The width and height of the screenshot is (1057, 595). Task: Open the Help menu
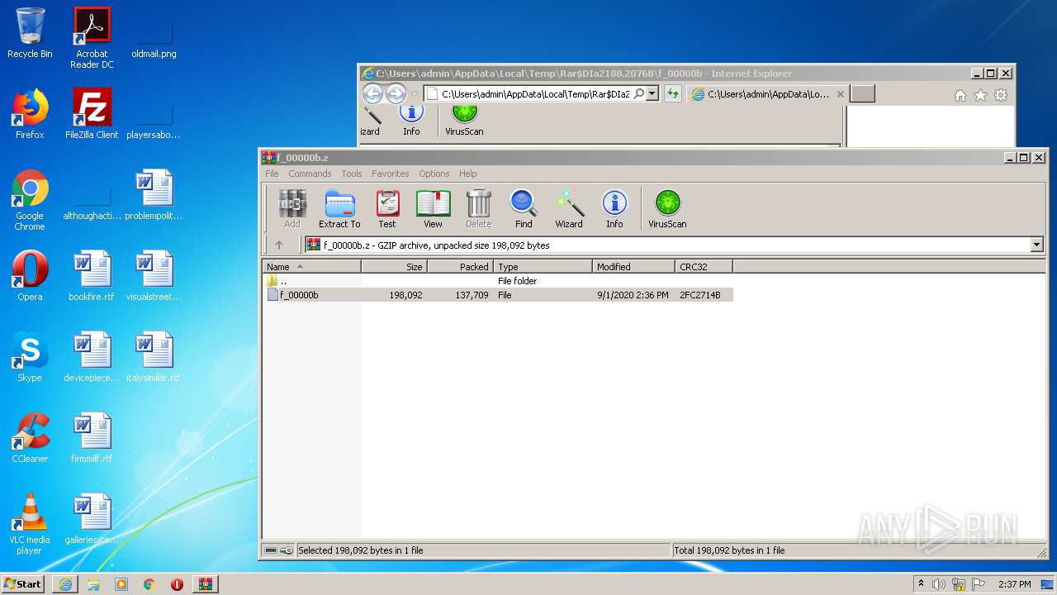468,174
